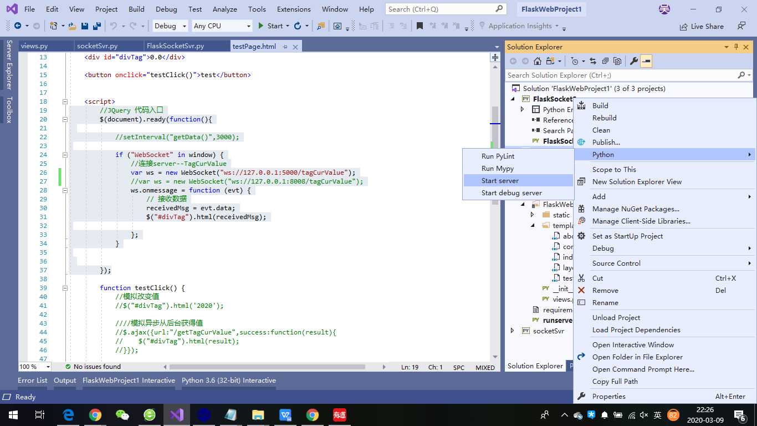This screenshot has width=757, height=426.
Task: Select Start server in the Python submenu
Action: (x=518, y=180)
